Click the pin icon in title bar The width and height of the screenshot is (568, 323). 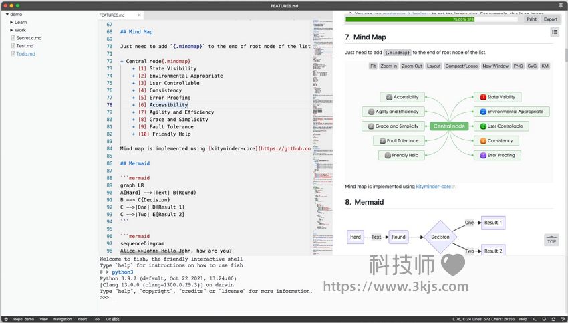pos(561,5)
